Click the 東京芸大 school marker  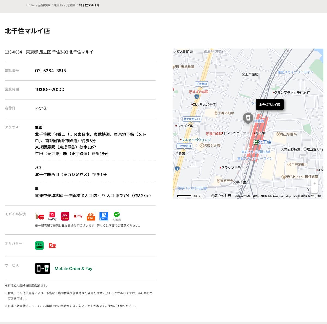(x=218, y=181)
